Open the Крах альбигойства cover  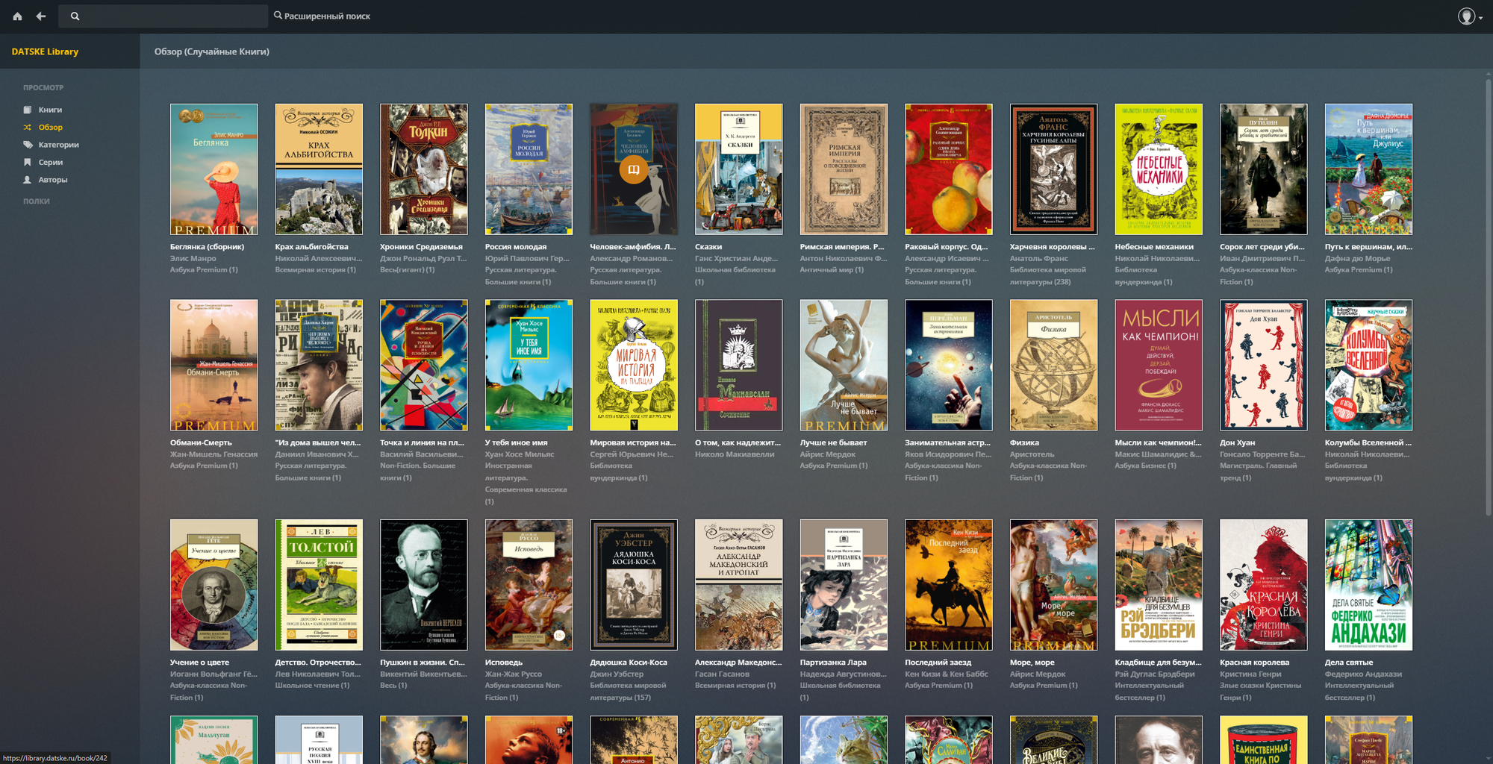pyautogui.click(x=319, y=169)
